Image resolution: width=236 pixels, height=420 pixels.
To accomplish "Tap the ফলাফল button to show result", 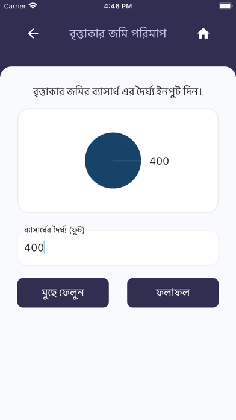I will 173,293.
